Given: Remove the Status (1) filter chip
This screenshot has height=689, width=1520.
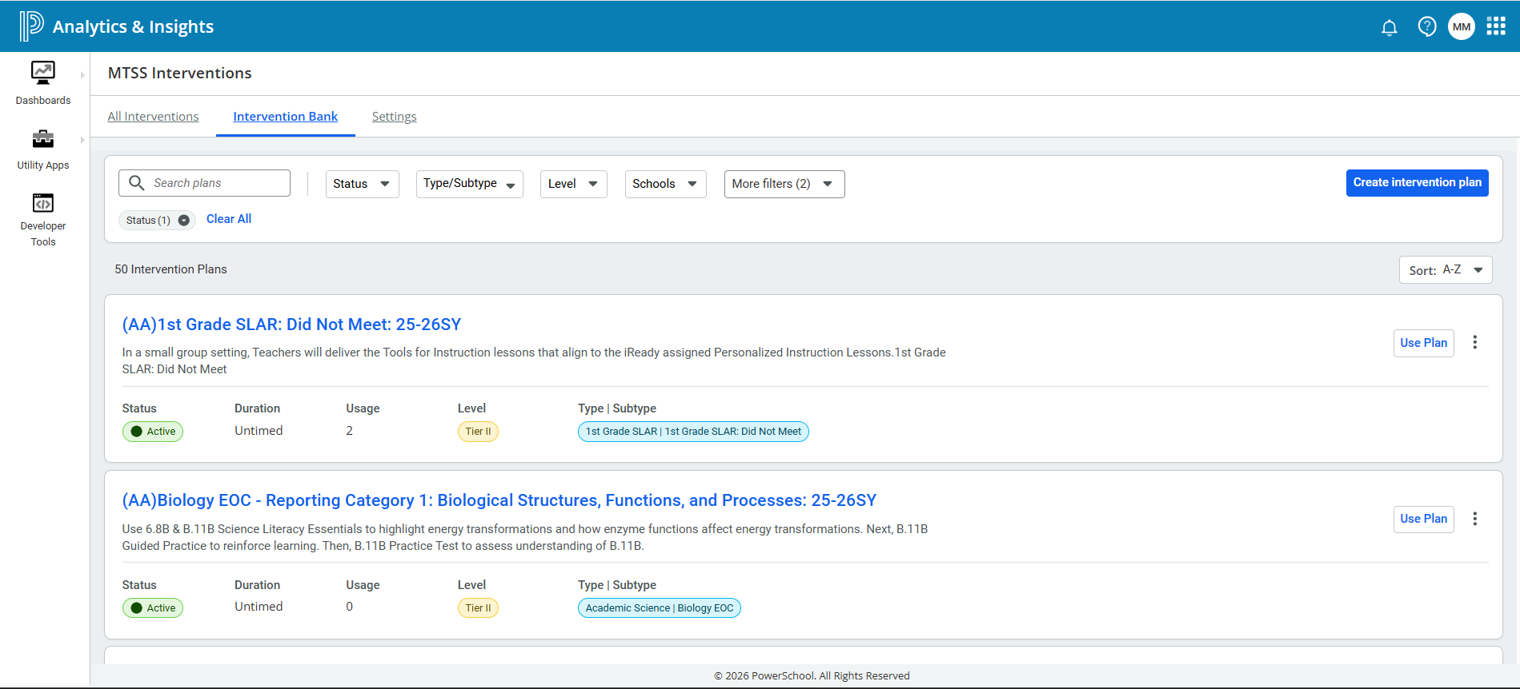Looking at the screenshot, I should coord(184,221).
